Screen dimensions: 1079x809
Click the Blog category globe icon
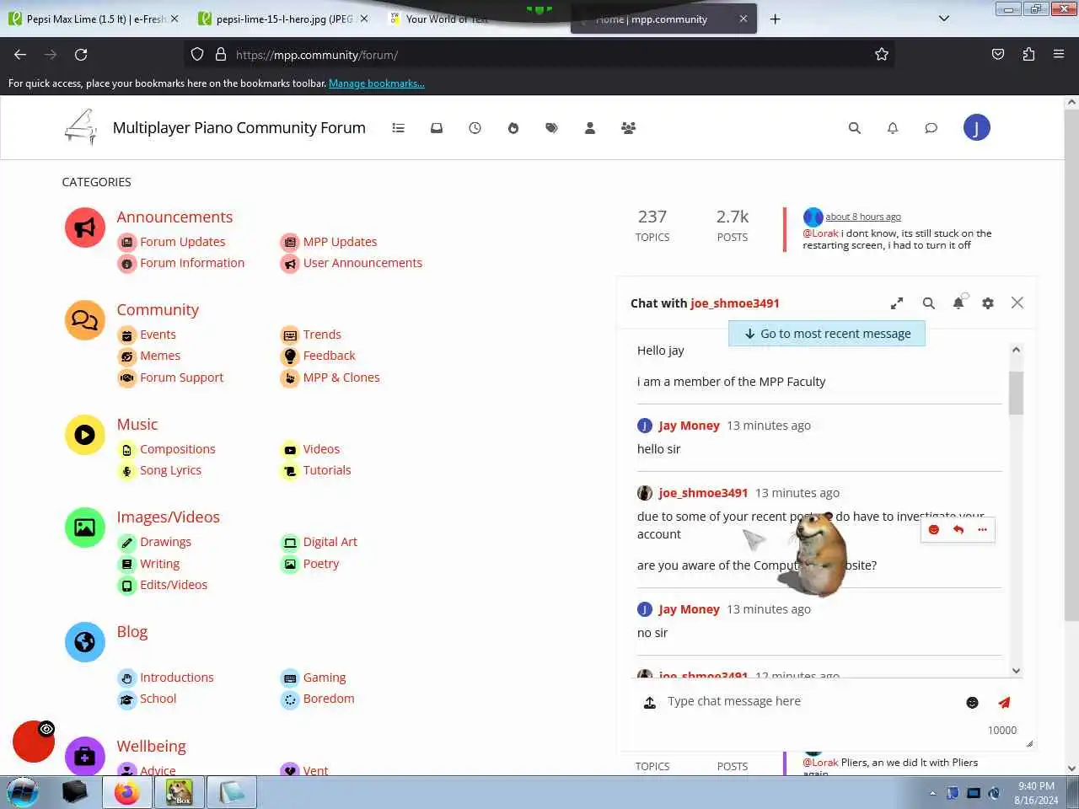pos(85,642)
